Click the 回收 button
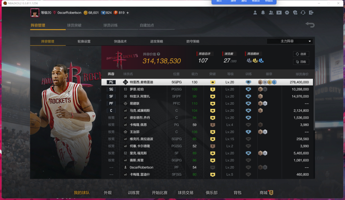This screenshot has height=200, width=345. pos(301,62)
